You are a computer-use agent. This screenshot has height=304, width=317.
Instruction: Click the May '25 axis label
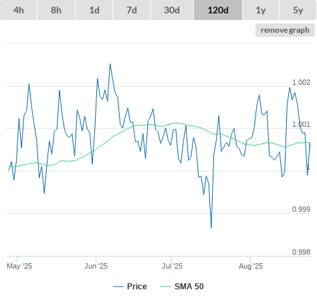19,266
